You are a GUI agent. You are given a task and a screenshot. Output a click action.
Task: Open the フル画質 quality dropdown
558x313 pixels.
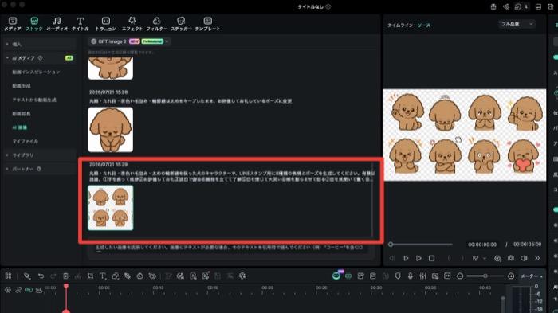tap(517, 24)
